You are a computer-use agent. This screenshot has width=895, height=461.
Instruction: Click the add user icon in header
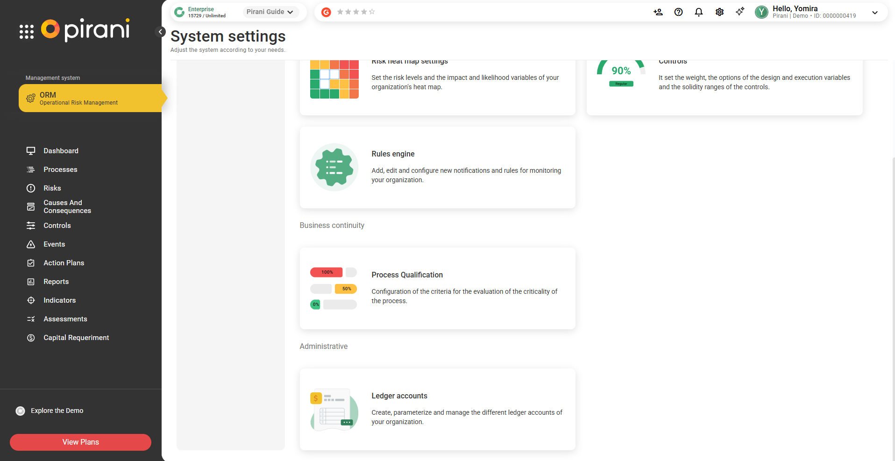tap(658, 12)
